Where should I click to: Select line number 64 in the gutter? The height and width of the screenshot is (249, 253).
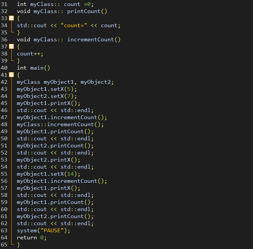click(x=4, y=238)
